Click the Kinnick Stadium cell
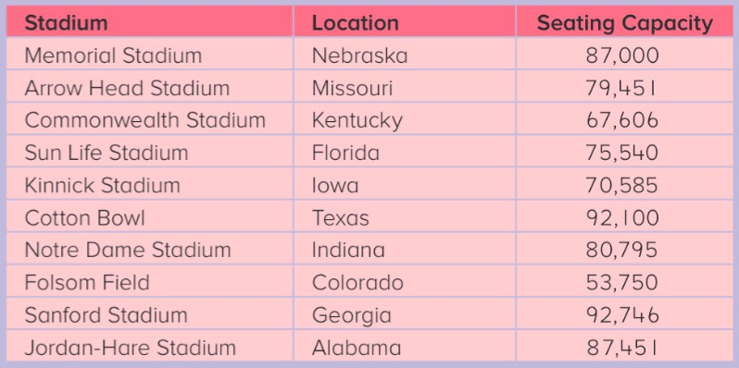Image resolution: width=739 pixels, height=368 pixels. point(150,186)
